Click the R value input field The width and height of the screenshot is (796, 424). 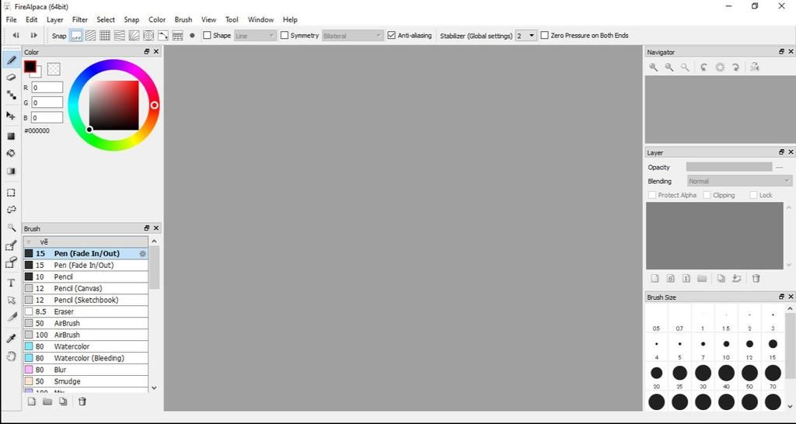pyautogui.click(x=47, y=88)
